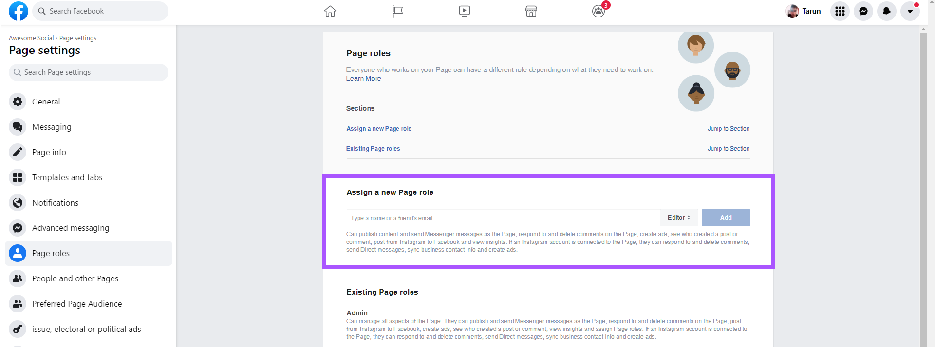Viewport: 935px width, 347px height.
Task: Click the "Admin" role heading
Action: (357, 313)
